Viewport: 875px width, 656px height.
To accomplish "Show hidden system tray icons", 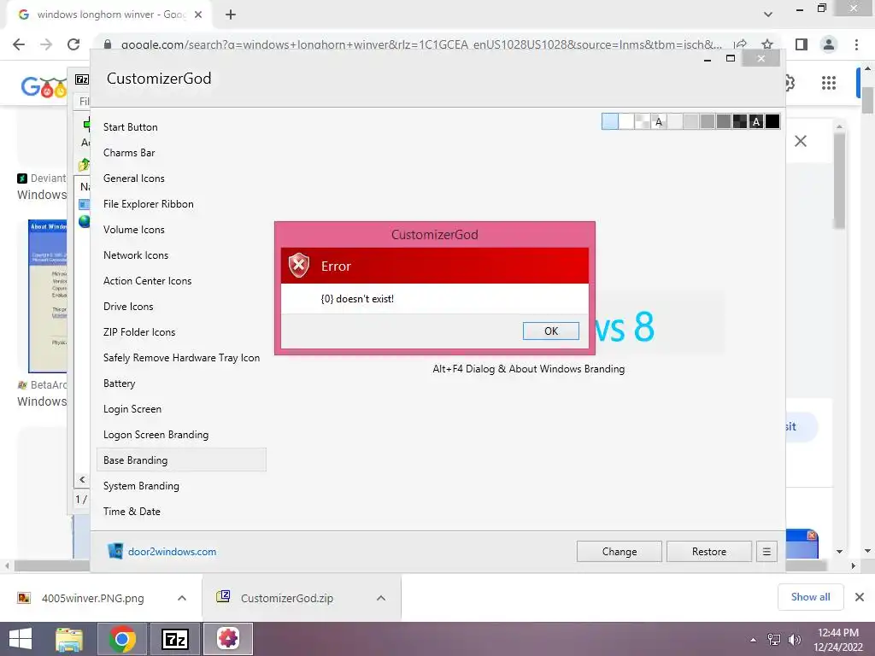I will click(754, 640).
